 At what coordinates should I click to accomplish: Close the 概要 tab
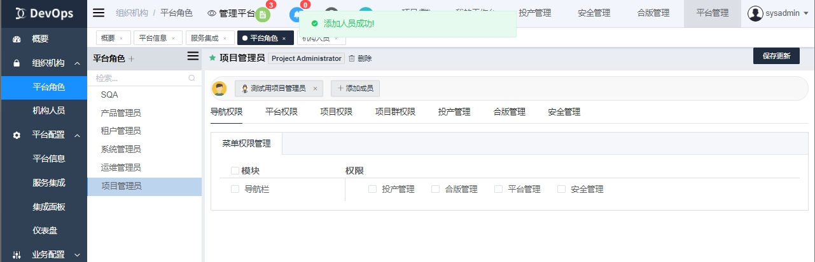121,39
